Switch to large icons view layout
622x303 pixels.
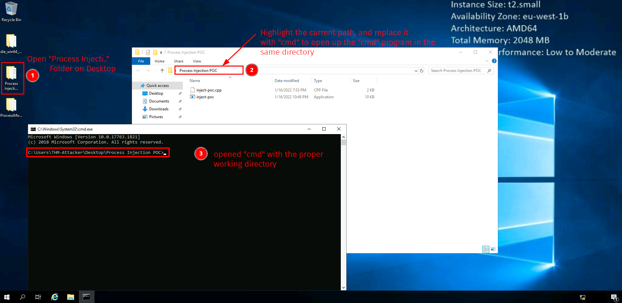tap(493, 249)
